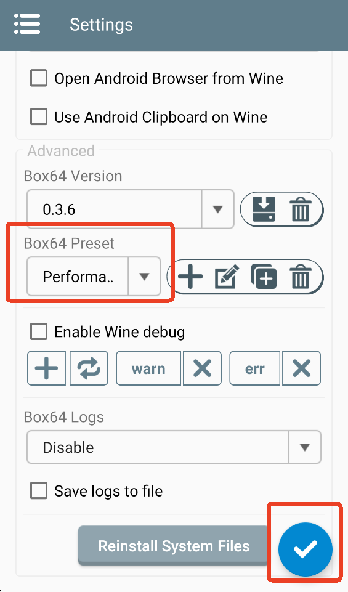Tick the Enable Wine debug checkbox
The width and height of the screenshot is (348, 592).
tap(39, 332)
